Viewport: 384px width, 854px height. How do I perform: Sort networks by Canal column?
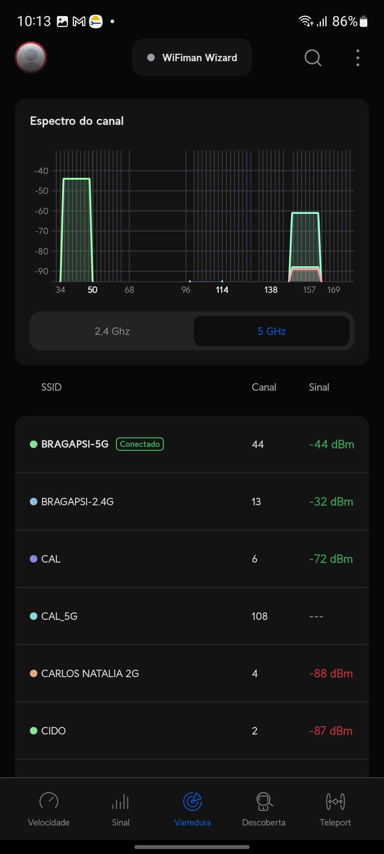tap(264, 387)
